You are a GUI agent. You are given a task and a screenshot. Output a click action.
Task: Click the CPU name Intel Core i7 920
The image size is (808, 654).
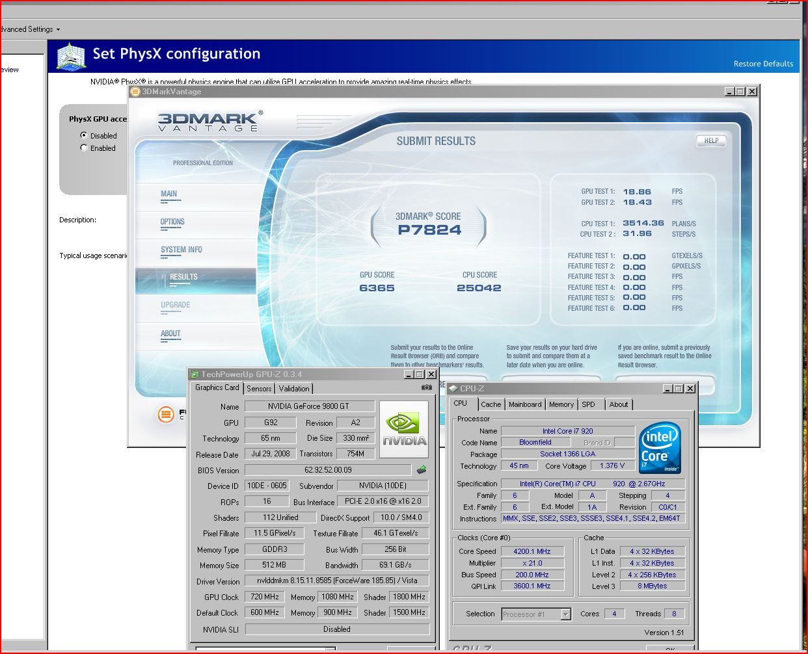(x=567, y=431)
